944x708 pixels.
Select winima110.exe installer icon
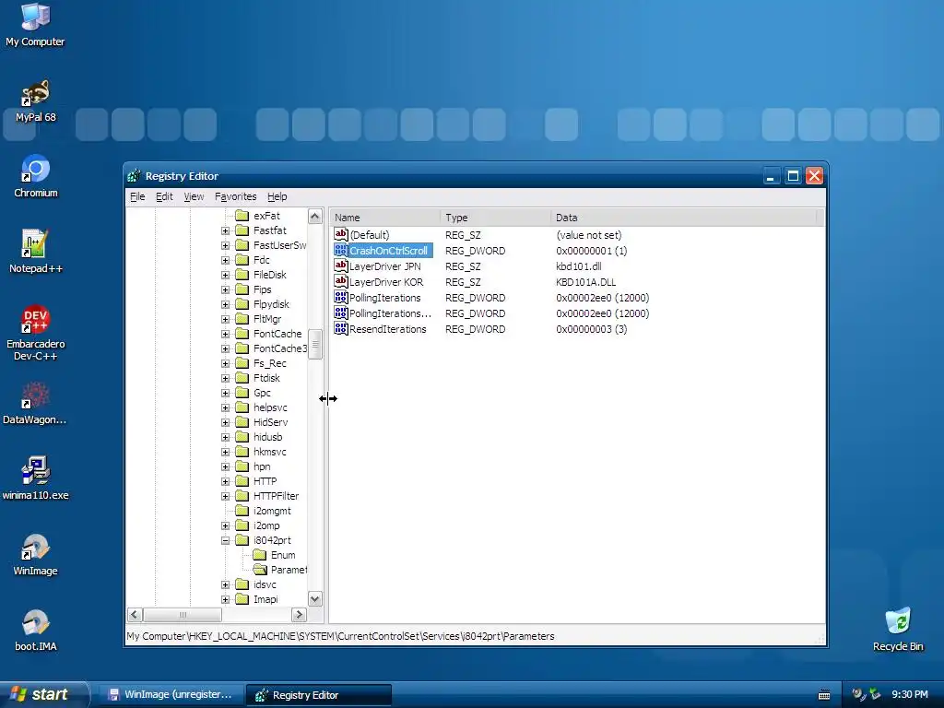(35, 479)
